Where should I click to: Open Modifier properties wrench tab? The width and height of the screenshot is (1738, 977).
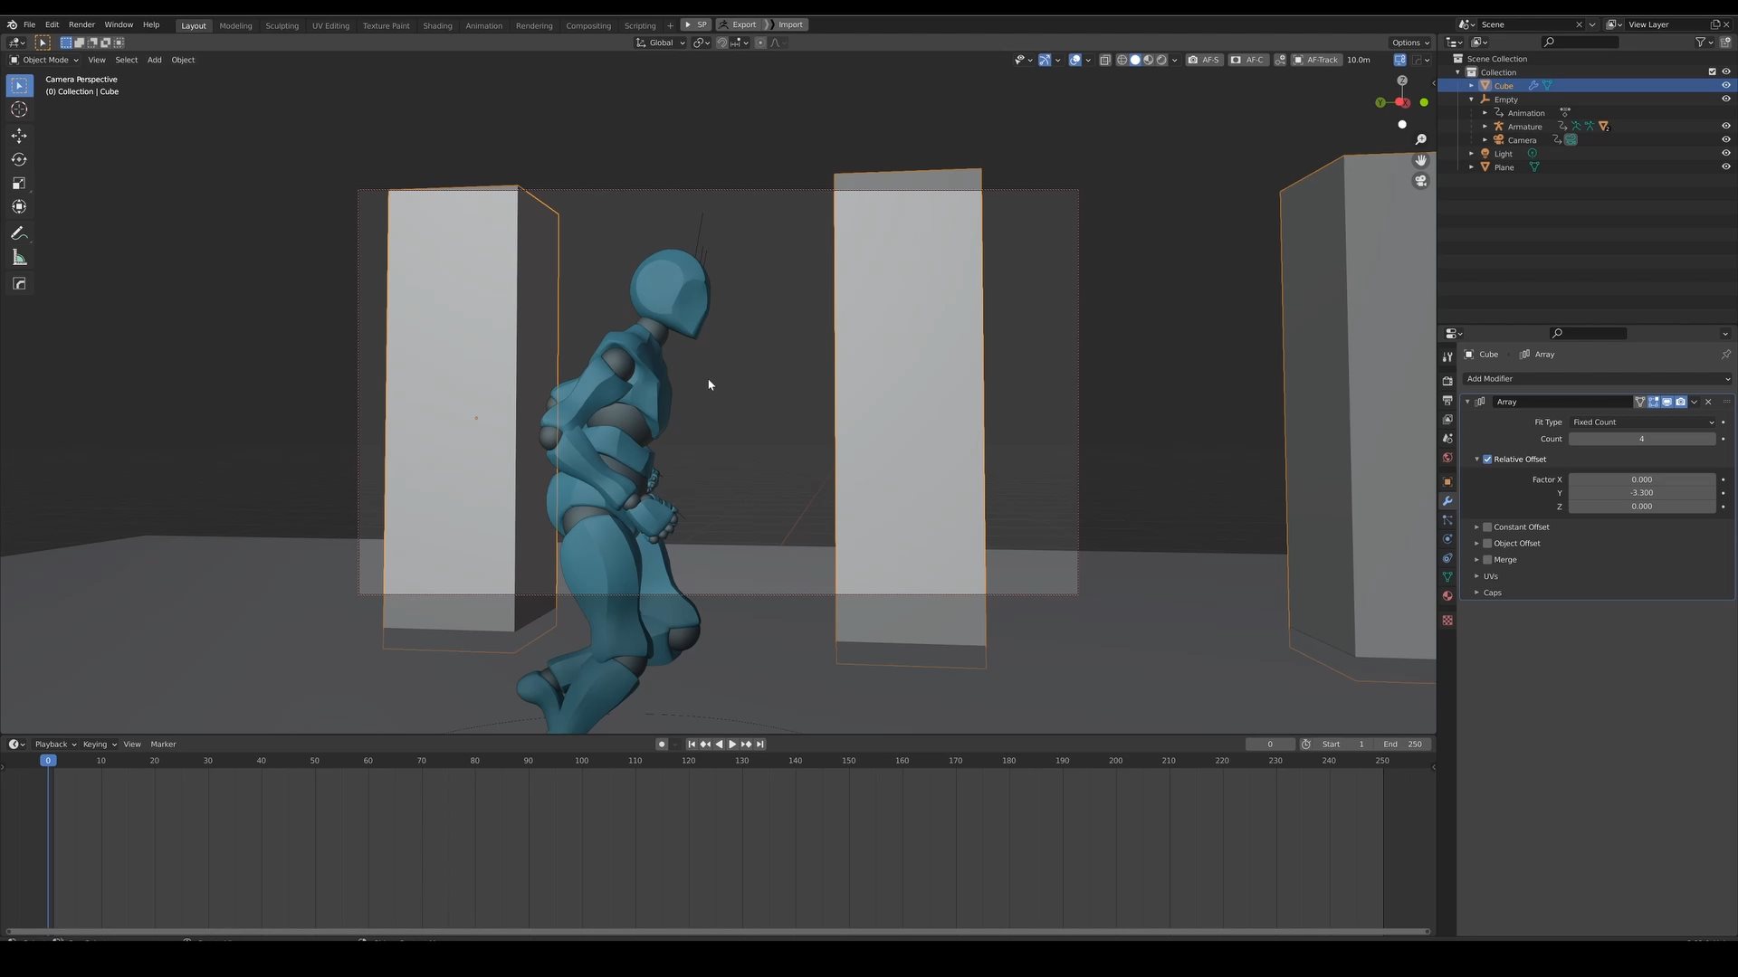click(1447, 501)
